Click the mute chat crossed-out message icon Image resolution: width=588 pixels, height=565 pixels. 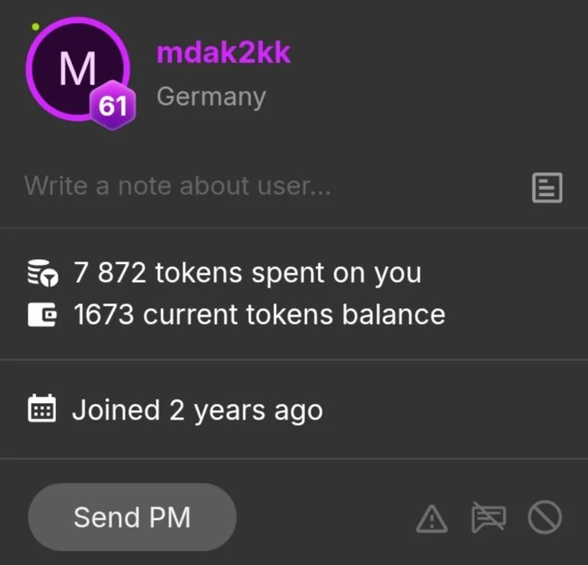[488, 518]
